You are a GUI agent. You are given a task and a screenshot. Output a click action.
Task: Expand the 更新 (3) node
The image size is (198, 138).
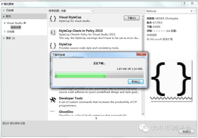[x=4, y=38]
